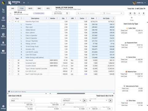
Task: Grab the Pea Gravel row drag handle
Action: tap(10, 60)
